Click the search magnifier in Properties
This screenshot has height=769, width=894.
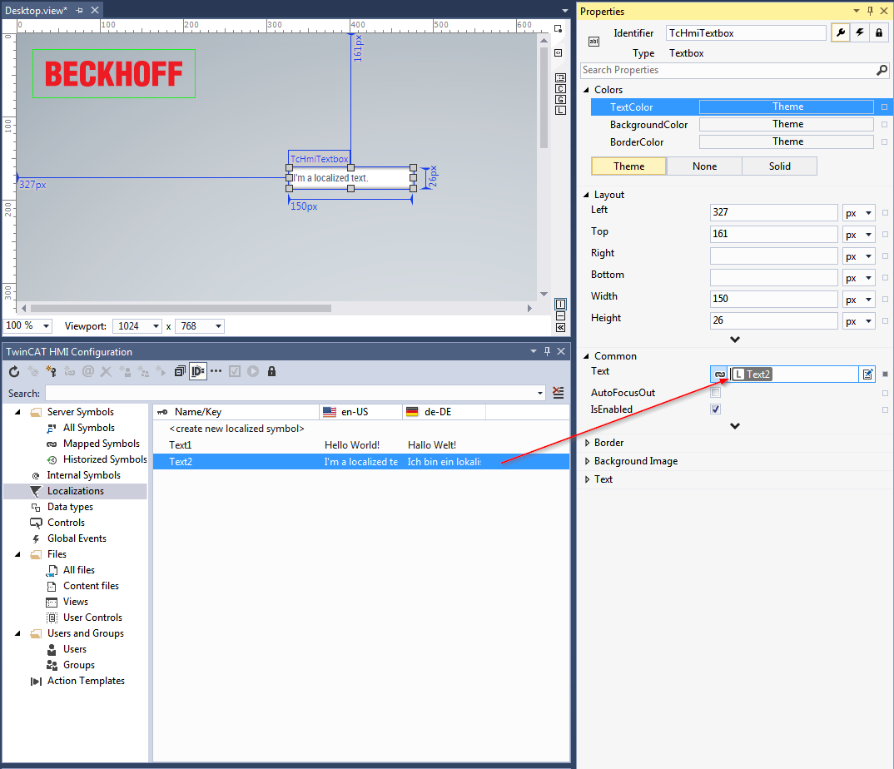pos(882,70)
